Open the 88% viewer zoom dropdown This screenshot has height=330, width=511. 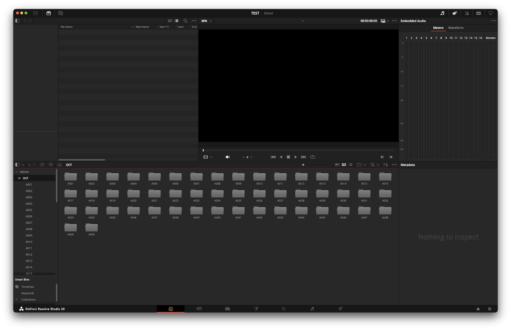pos(207,21)
